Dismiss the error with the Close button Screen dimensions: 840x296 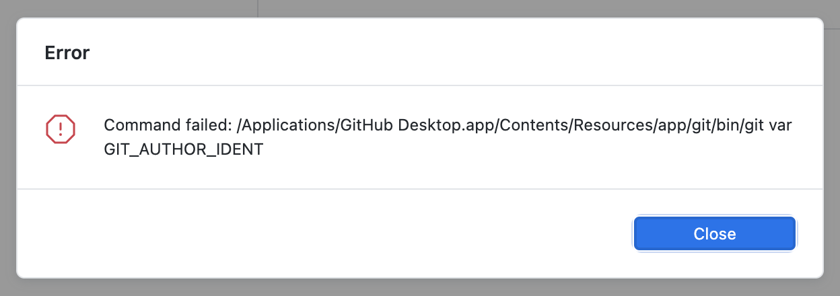pos(715,233)
